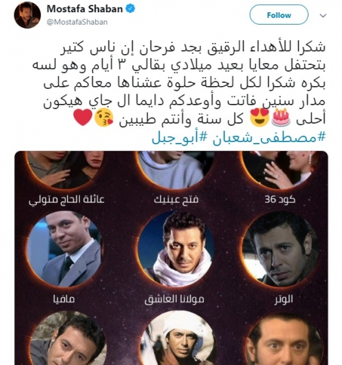Select the كود 36 photo circle
This screenshot has height=365, width=342.
(x=281, y=170)
